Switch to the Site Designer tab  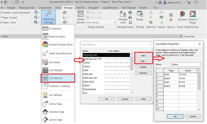click(129, 8)
